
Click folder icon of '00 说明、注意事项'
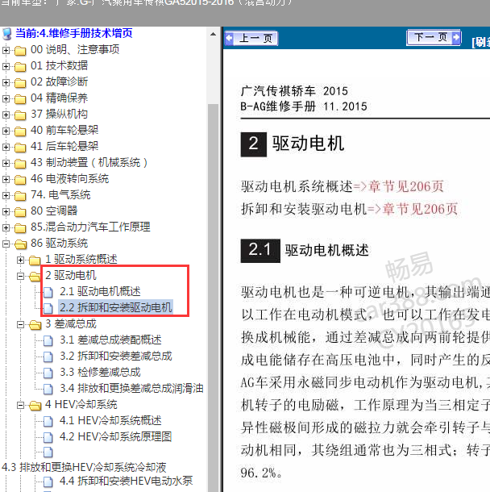coord(20,50)
